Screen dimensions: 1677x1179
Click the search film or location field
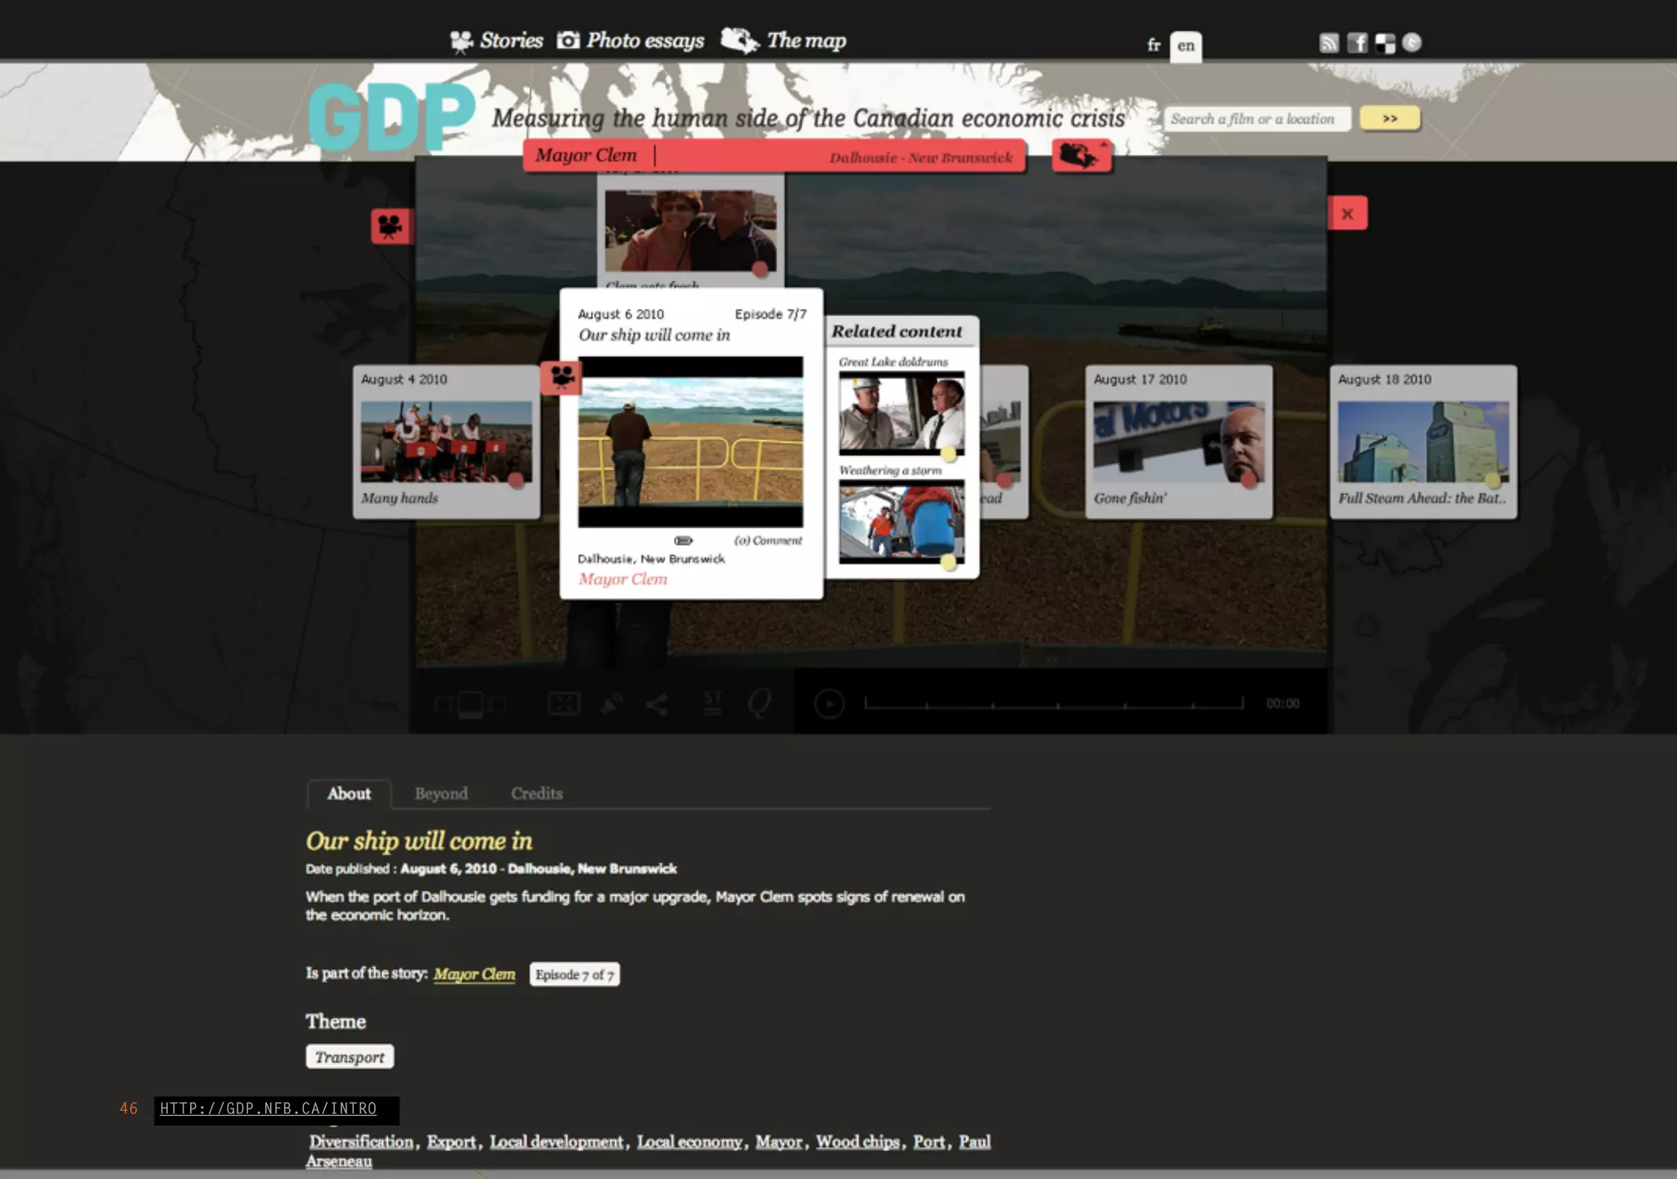point(1256,119)
